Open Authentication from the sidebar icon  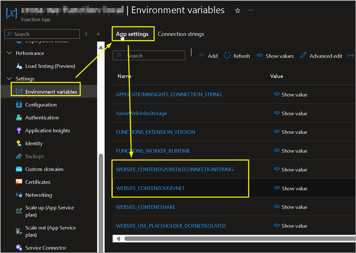pyautogui.click(x=19, y=117)
